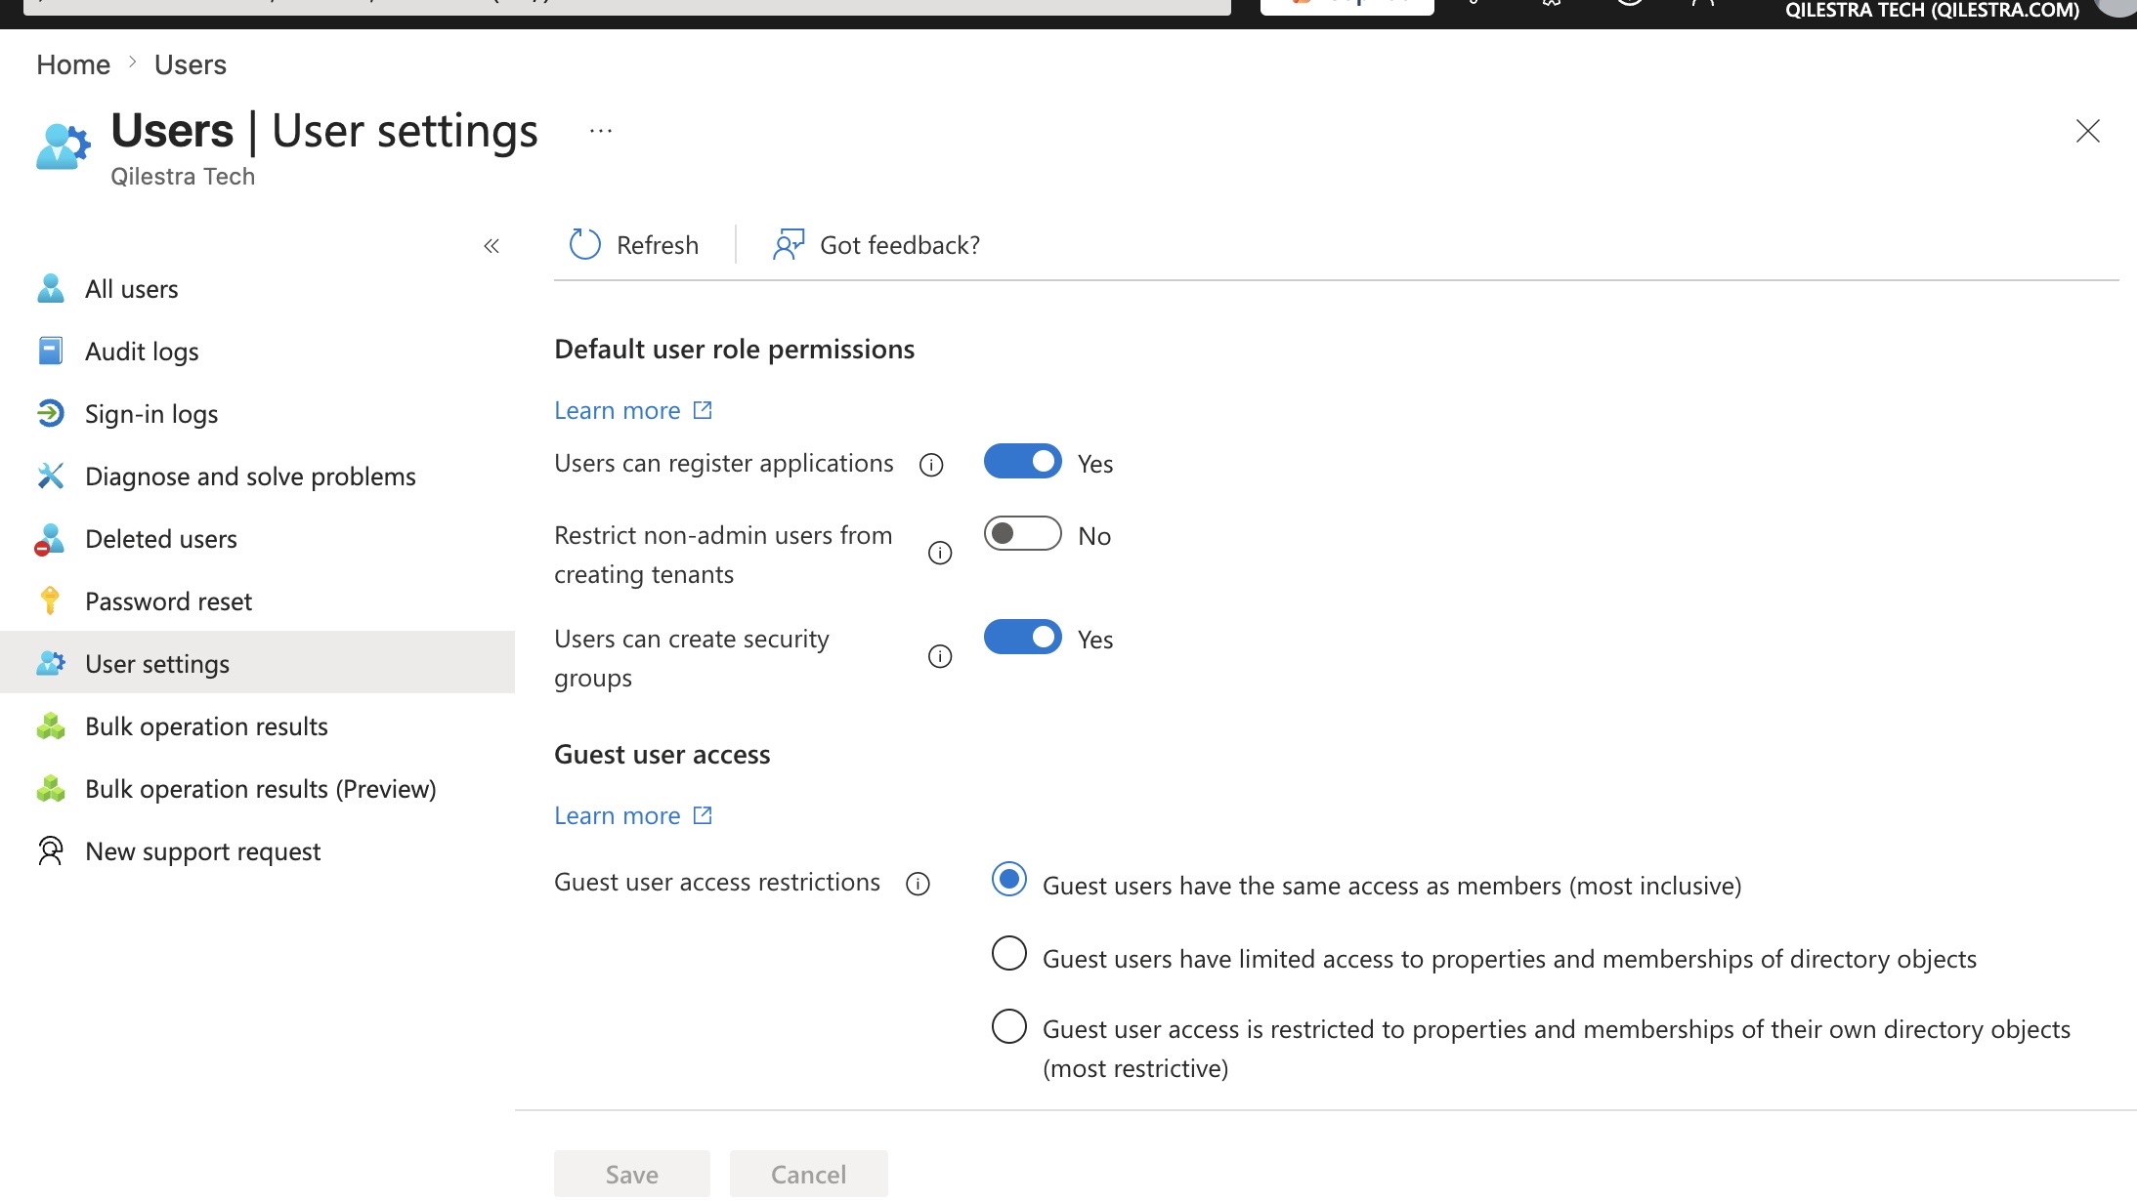Click the Sign-in logs arrow icon

pyautogui.click(x=50, y=413)
